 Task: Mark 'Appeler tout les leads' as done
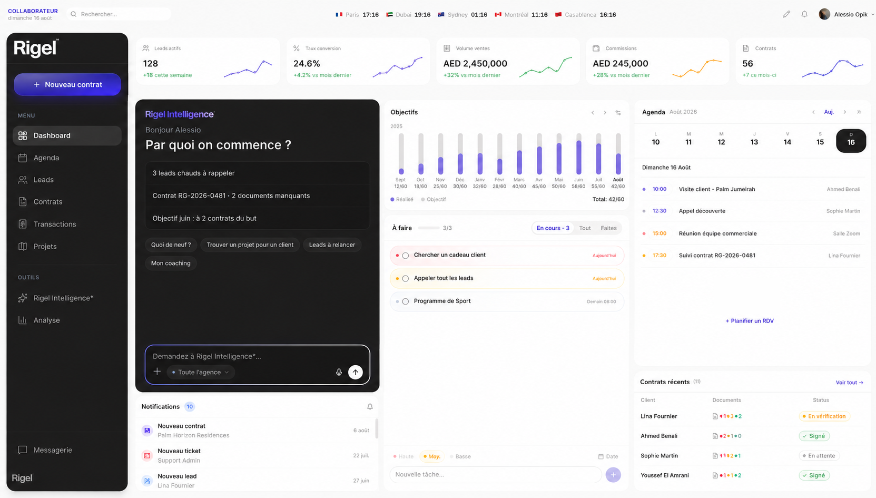(406, 279)
